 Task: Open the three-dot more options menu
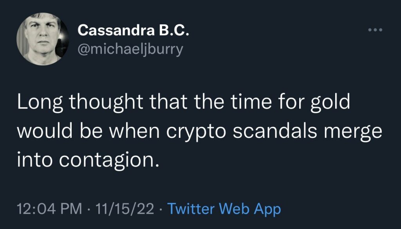pos(374,30)
